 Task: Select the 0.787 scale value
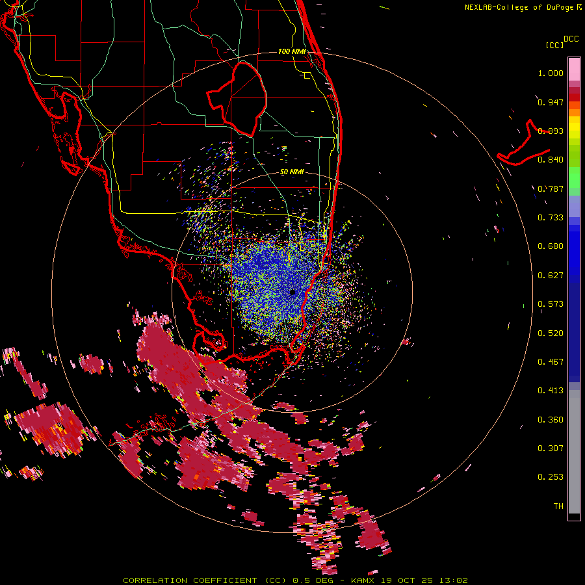pos(551,188)
